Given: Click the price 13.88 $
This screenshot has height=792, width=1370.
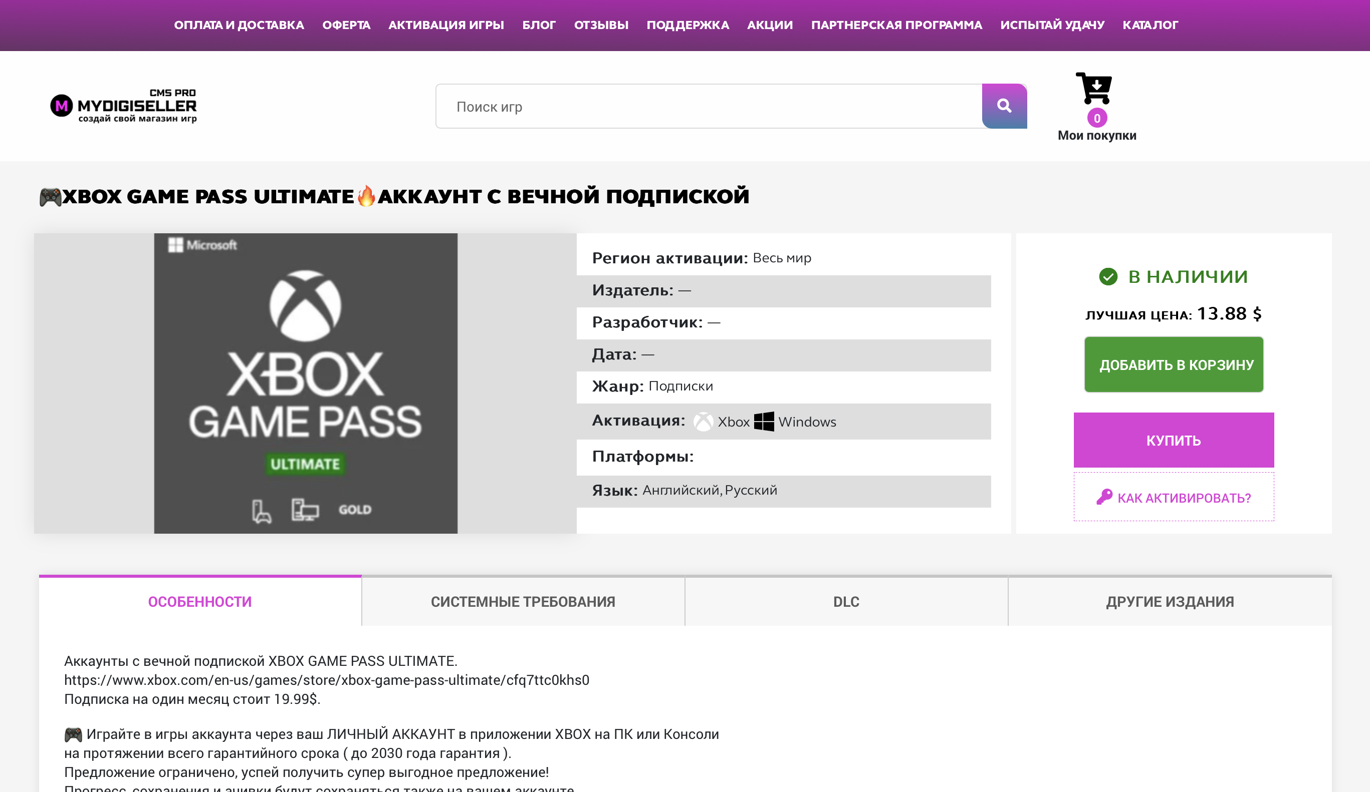Looking at the screenshot, I should tap(1229, 313).
